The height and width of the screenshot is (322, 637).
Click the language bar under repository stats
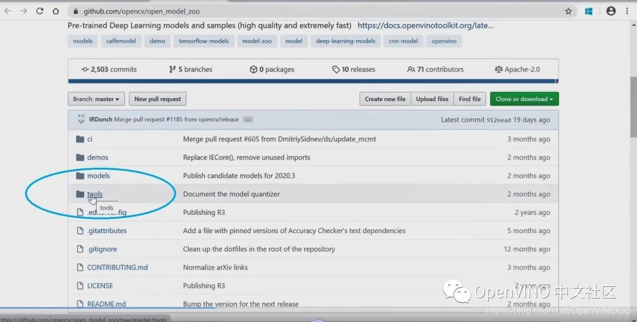click(x=313, y=81)
